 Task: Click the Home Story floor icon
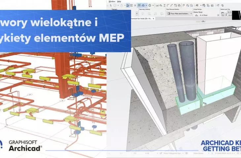pyautogui.click(x=196, y=15)
